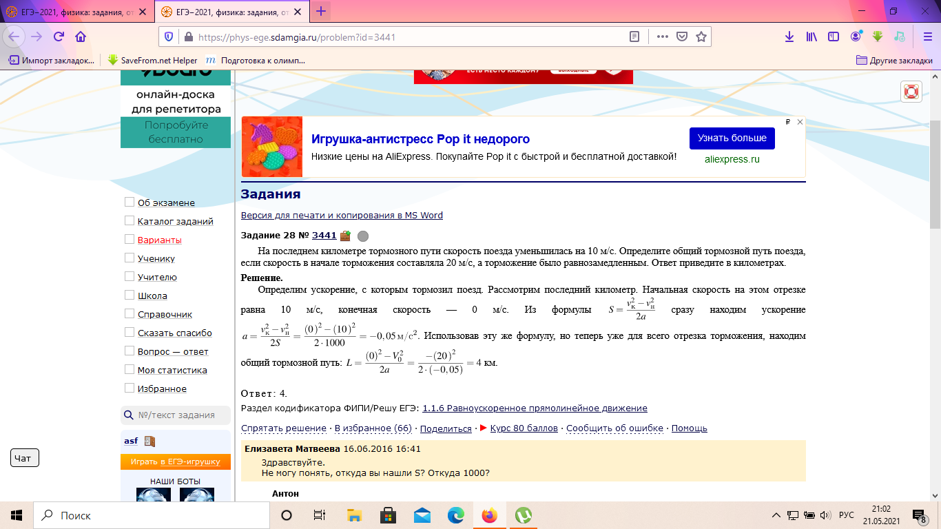Click the Windows taskbar Поиск search box
Viewport: 941px width, 529px height.
152,515
